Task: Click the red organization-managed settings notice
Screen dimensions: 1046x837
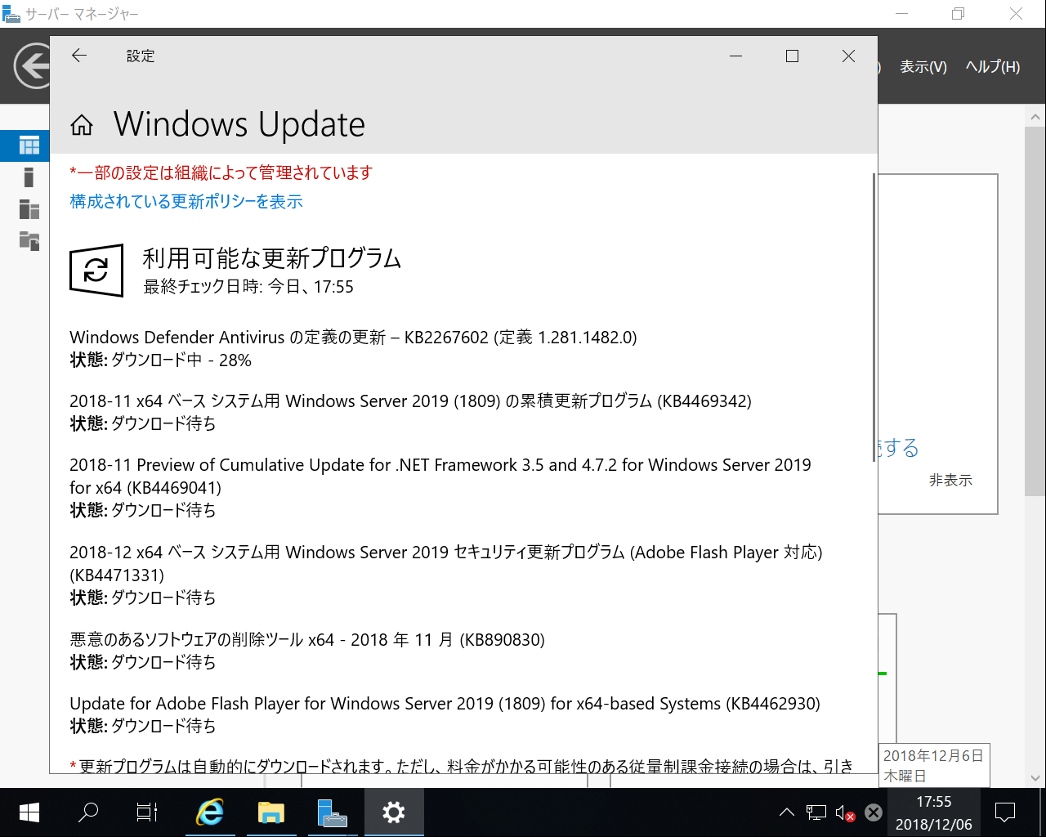Action: 221,172
